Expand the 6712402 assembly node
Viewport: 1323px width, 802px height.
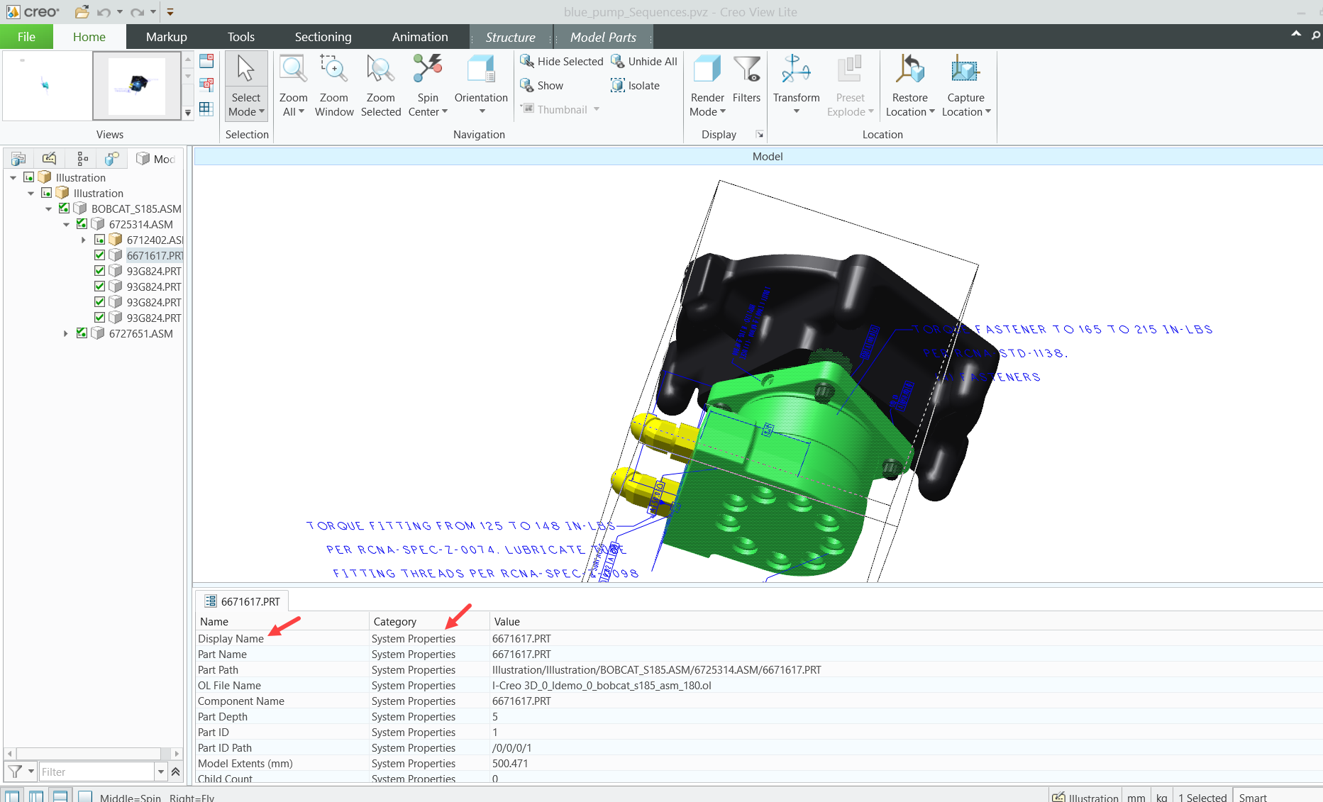tap(83, 240)
